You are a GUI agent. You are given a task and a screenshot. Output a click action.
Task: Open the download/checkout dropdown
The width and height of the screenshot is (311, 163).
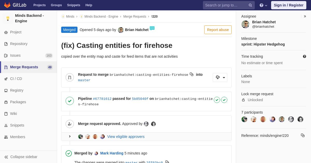(x=220, y=77)
